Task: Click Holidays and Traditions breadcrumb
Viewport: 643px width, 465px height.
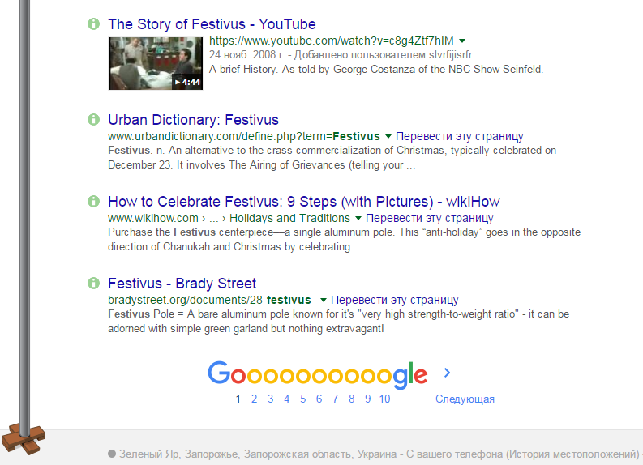Action: [x=289, y=218]
